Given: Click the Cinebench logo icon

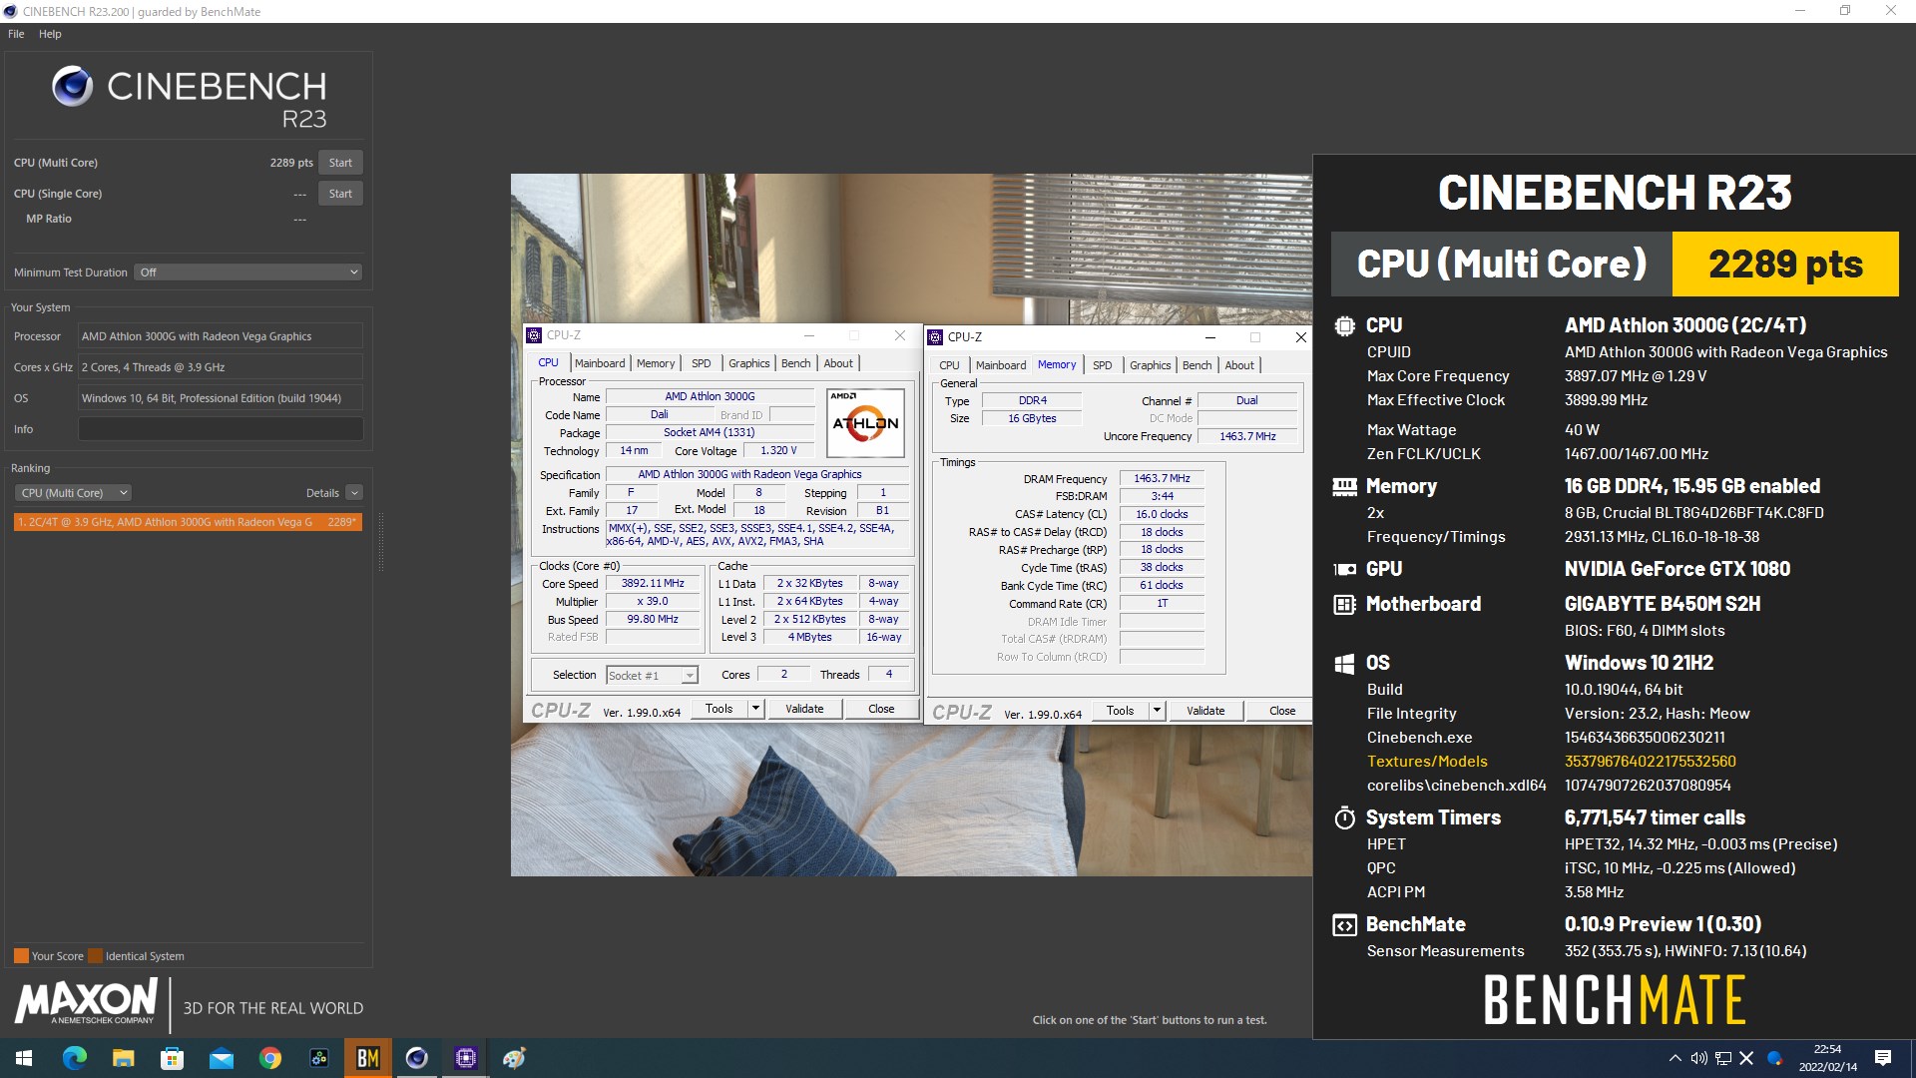Looking at the screenshot, I should 72,87.
